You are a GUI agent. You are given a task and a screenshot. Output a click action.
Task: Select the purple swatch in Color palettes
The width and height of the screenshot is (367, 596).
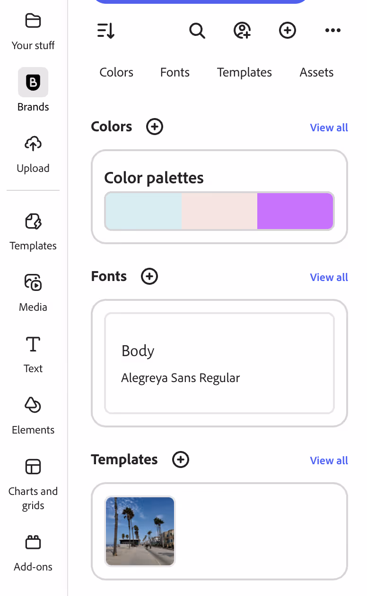(x=295, y=211)
